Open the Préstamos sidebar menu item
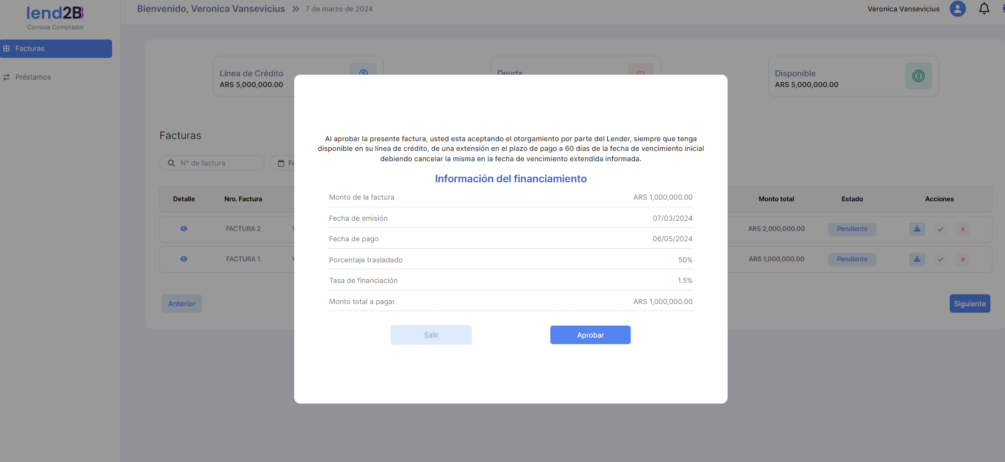Screen dimensions: 1005x462 [x=33, y=77]
